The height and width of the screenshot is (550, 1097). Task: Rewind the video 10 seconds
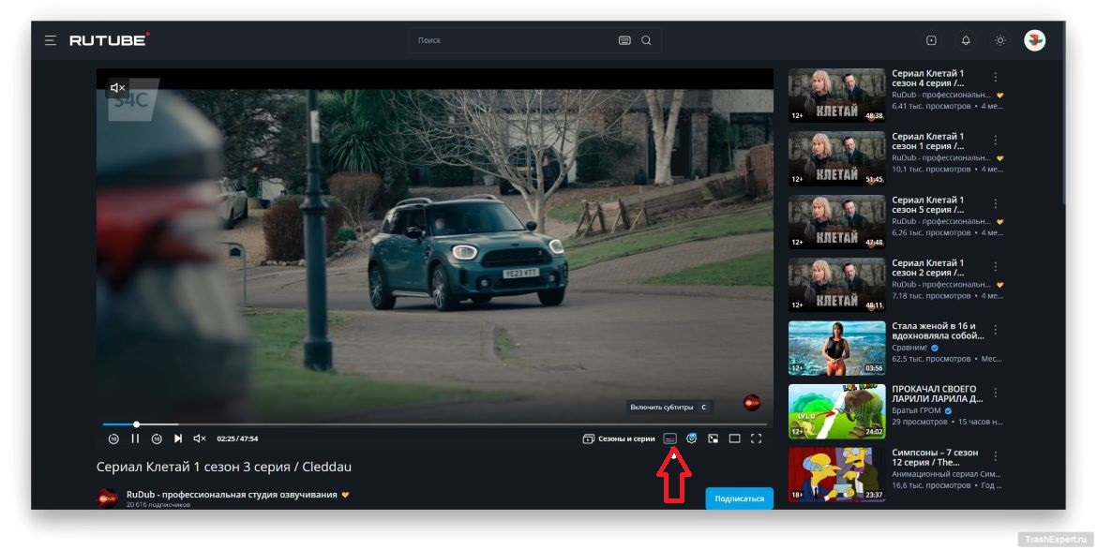pyautogui.click(x=113, y=439)
